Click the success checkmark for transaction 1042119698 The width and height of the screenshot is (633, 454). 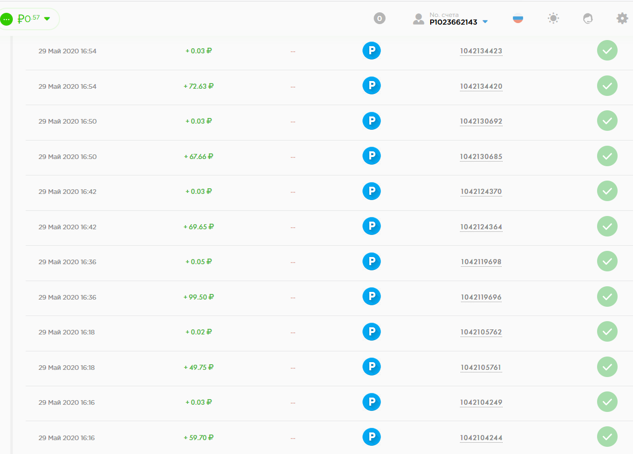click(607, 262)
